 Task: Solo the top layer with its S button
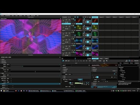click(69, 20)
